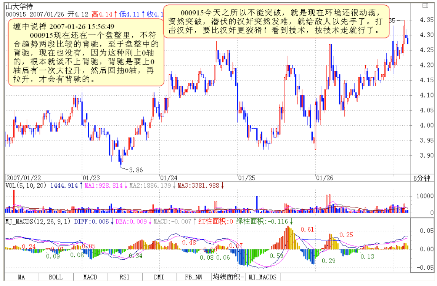Click the 4.00 price axis label

coord(427,125)
